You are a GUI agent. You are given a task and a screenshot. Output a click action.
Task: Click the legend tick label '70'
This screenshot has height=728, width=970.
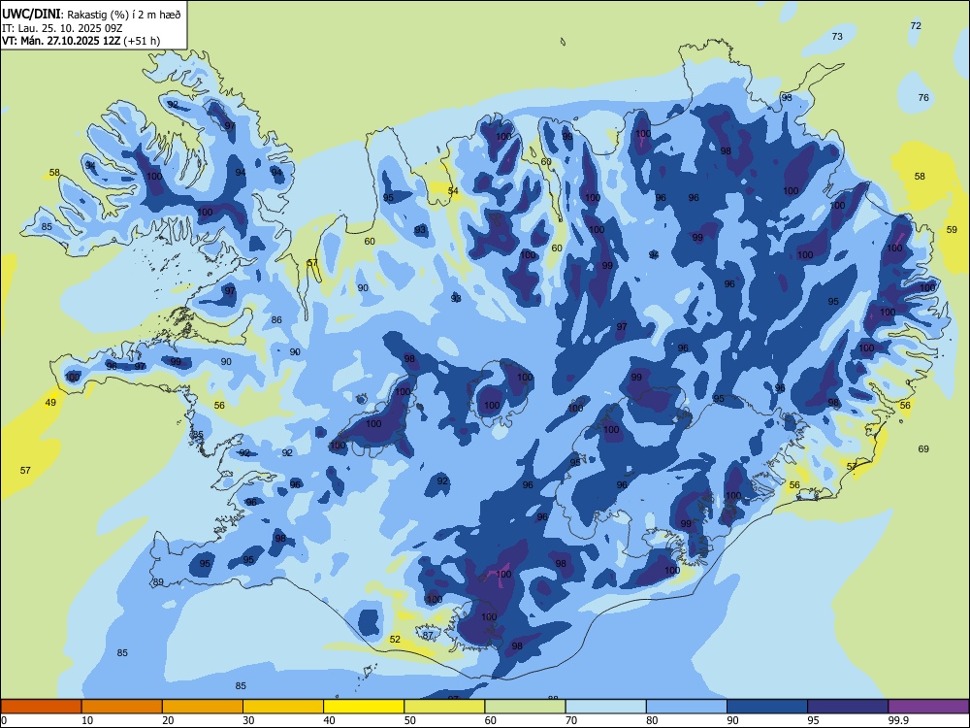(x=571, y=720)
